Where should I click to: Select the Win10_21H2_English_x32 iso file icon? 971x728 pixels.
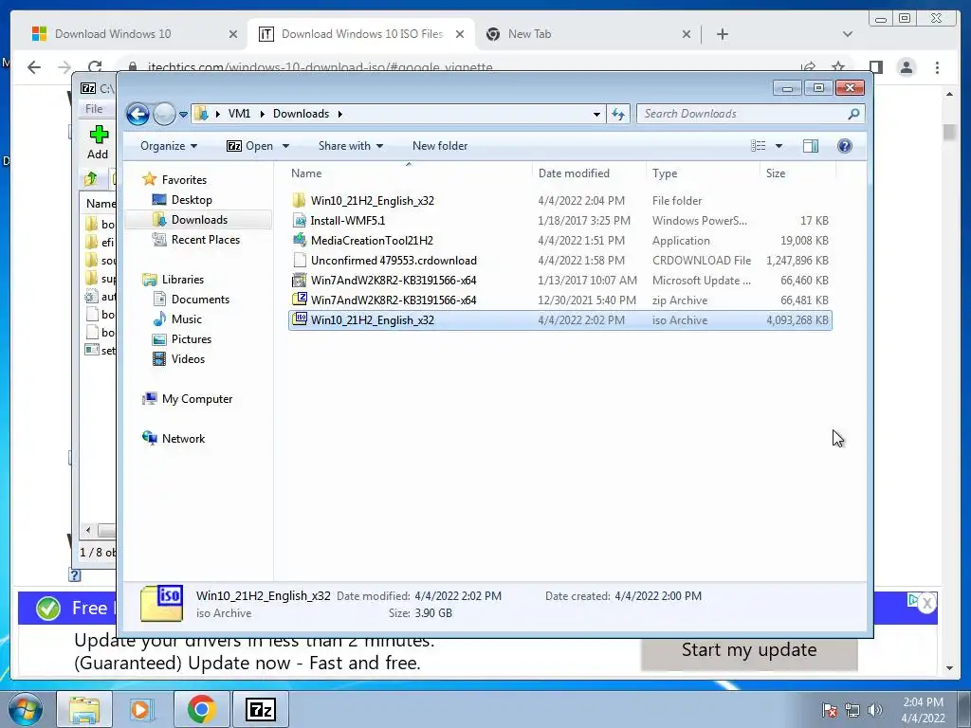[299, 319]
